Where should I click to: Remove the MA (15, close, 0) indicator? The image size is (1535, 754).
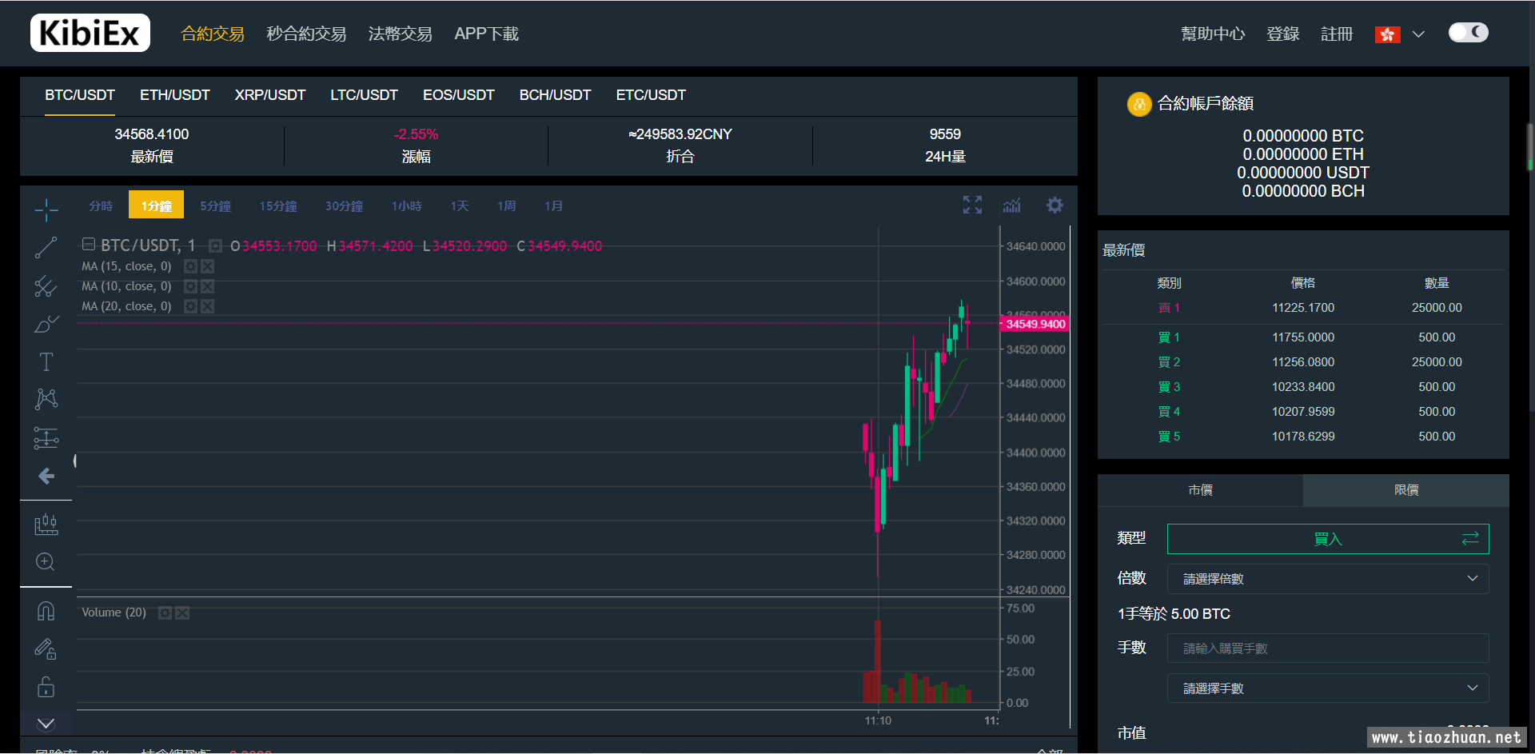point(208,266)
